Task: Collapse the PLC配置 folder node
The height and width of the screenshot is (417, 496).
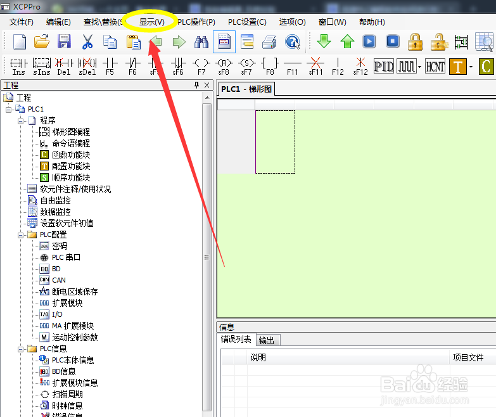Action: click(20, 235)
